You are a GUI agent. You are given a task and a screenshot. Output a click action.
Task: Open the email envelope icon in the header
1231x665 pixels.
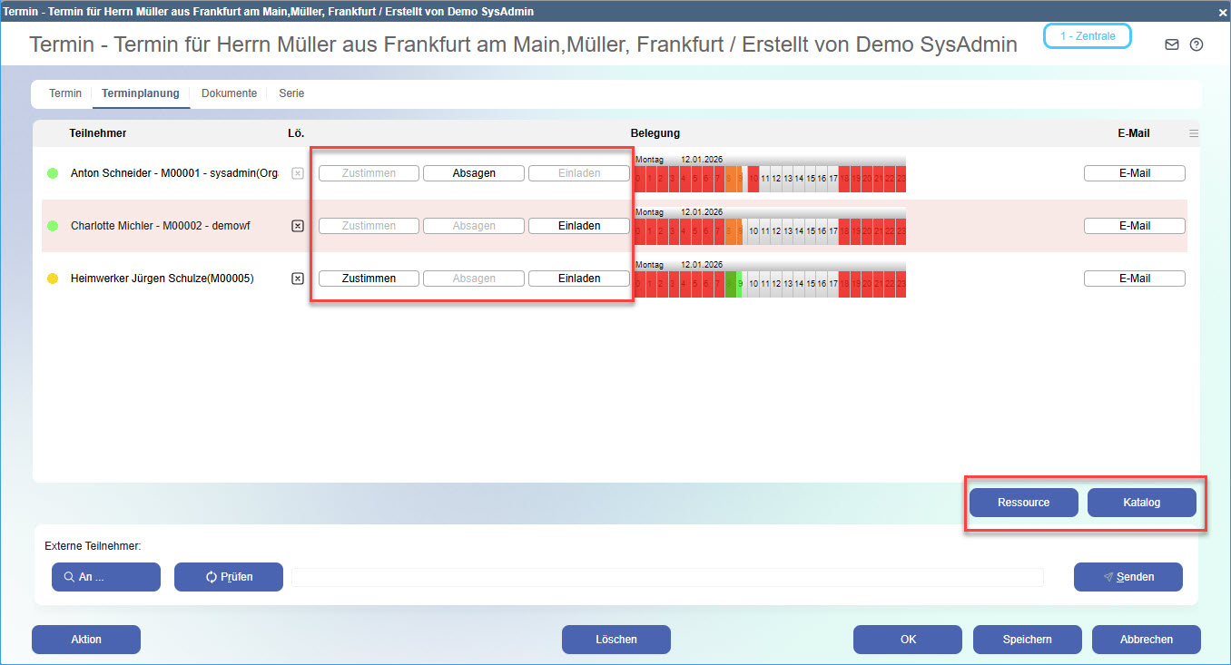click(1171, 44)
